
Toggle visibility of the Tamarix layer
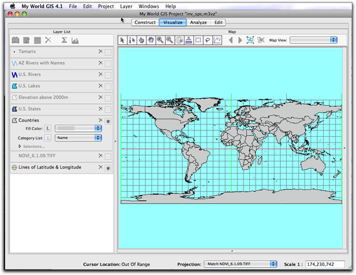108,52
